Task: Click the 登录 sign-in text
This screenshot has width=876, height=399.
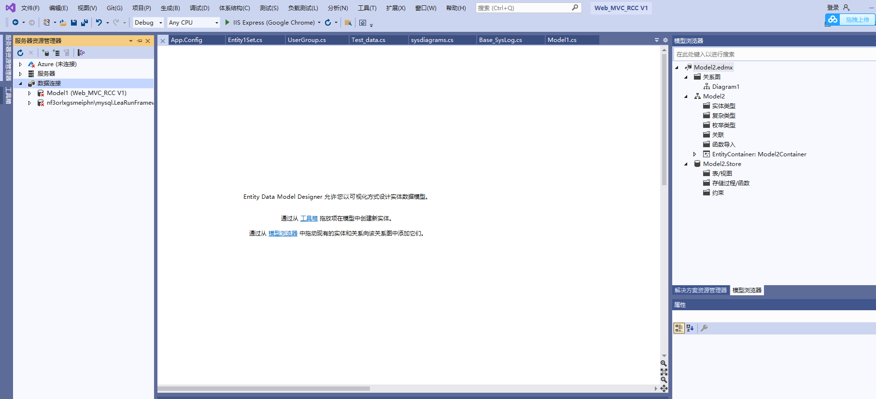Action: [833, 8]
